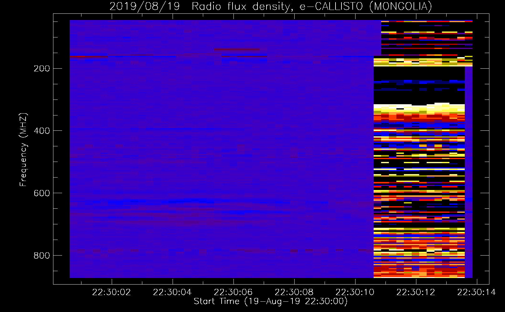
Task: Click the 22:30:08 time tick label
Action: click(x=294, y=292)
